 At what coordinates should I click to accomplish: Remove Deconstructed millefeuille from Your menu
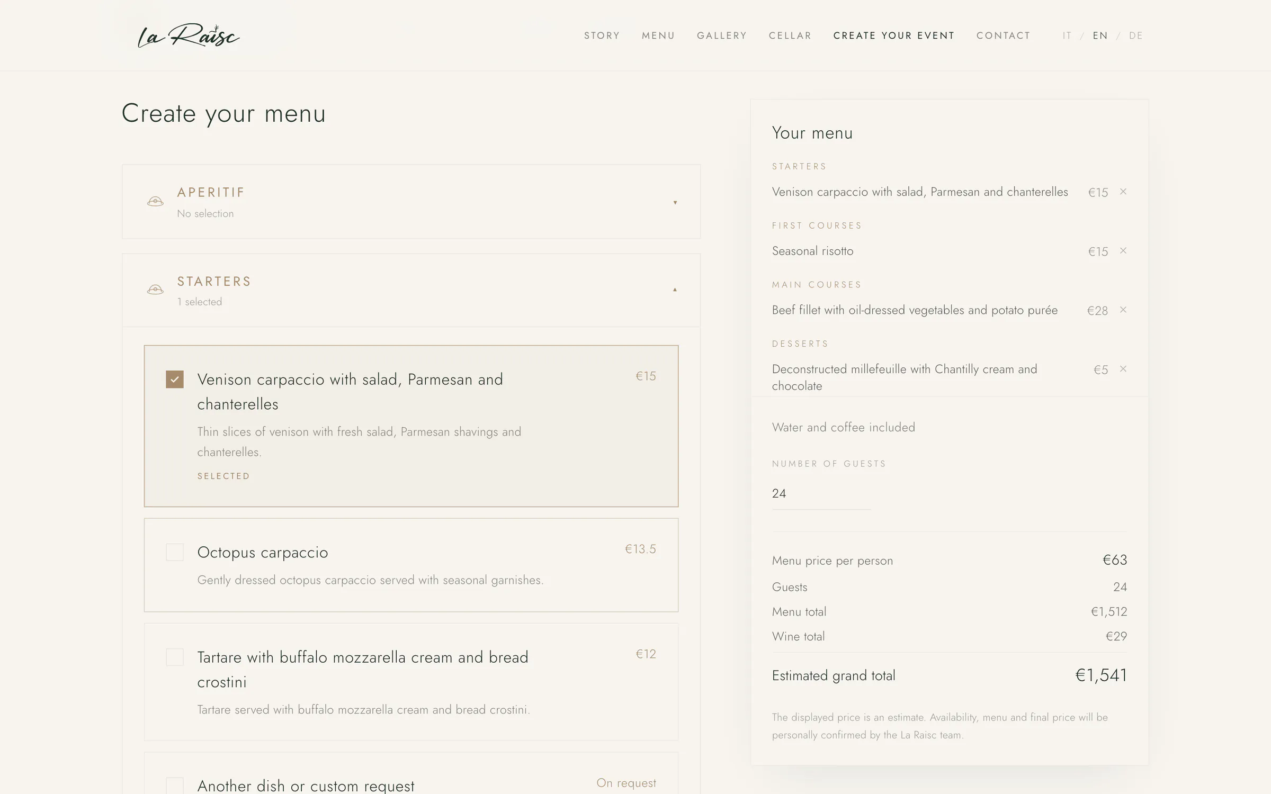[x=1123, y=369]
